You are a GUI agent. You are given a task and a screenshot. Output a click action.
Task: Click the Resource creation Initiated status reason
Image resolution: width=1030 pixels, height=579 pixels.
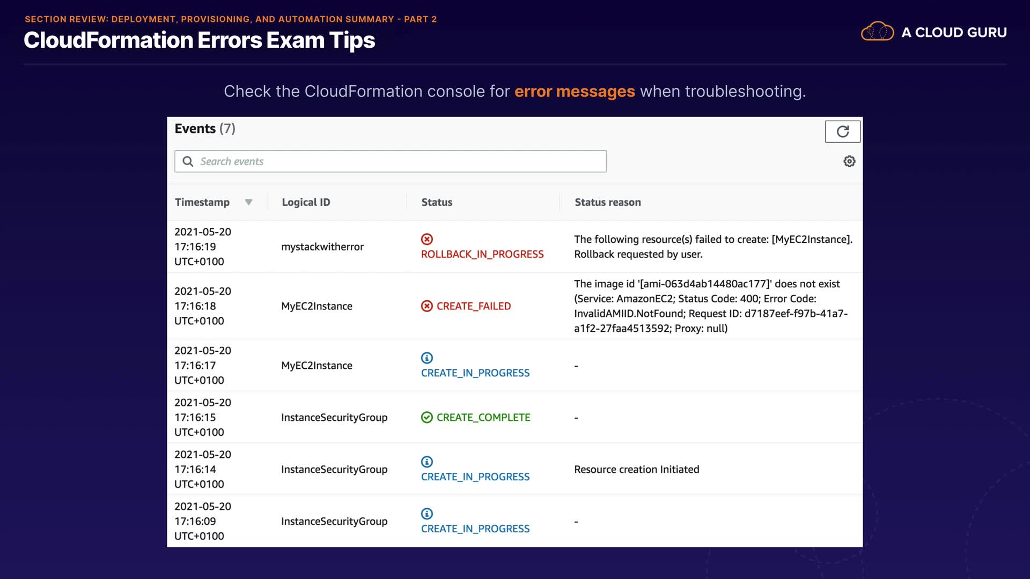point(637,469)
